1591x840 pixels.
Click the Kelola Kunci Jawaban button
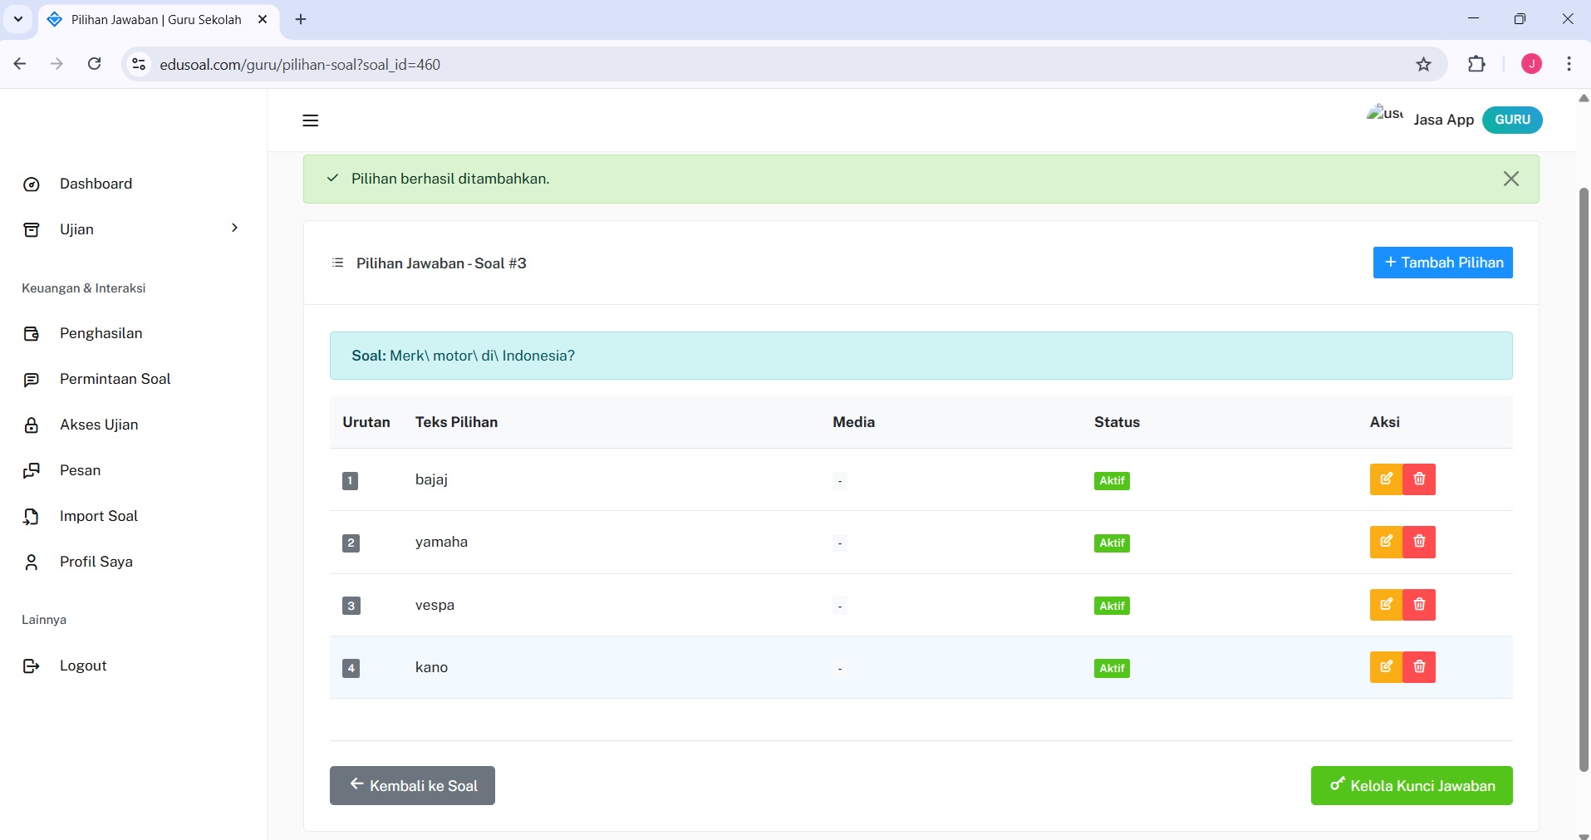click(x=1411, y=785)
